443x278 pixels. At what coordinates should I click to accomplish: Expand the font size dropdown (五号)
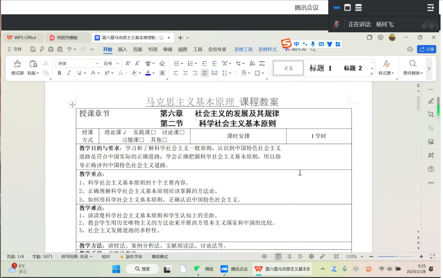pyautogui.click(x=118, y=63)
